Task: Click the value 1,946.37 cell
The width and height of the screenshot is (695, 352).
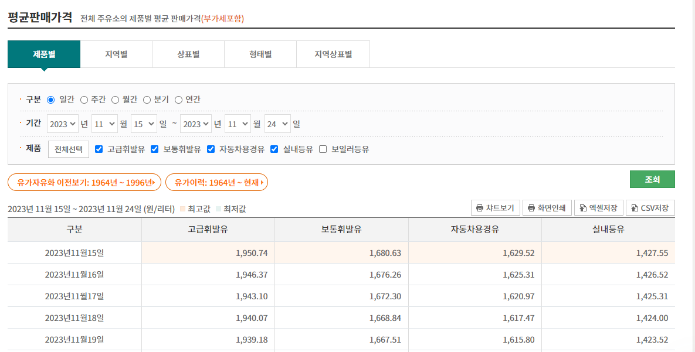Action: pyautogui.click(x=208, y=275)
